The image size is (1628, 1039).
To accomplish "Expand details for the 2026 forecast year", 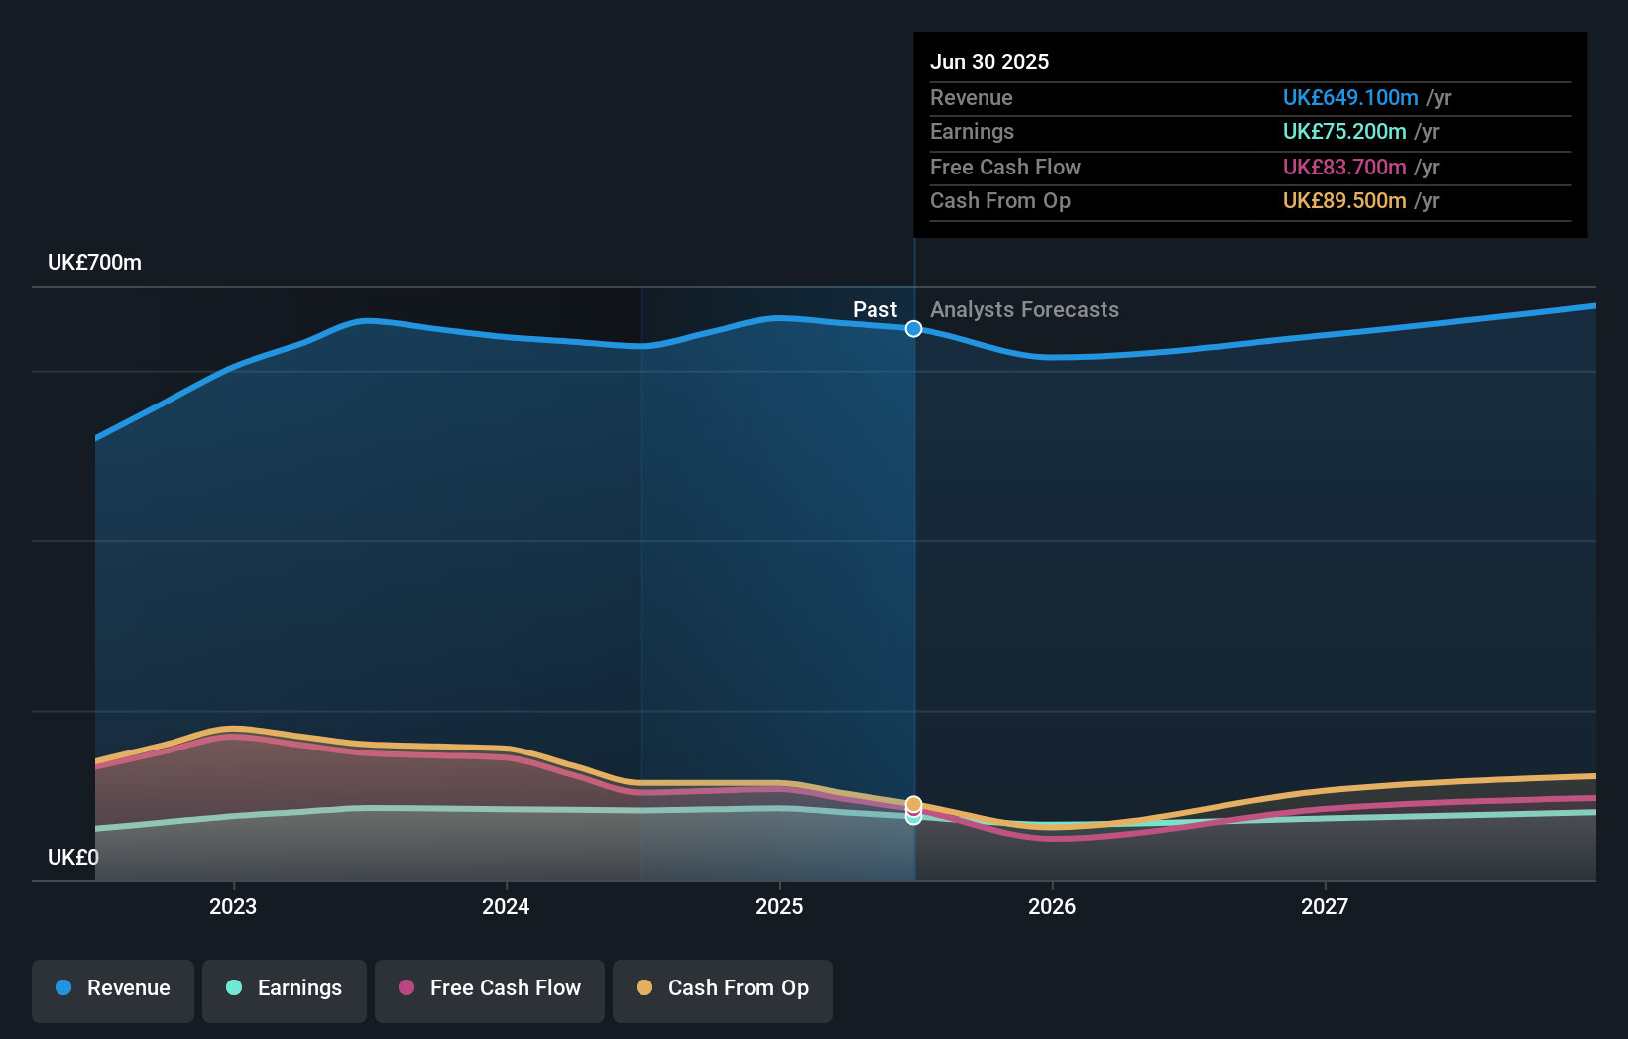I will 1053,905.
